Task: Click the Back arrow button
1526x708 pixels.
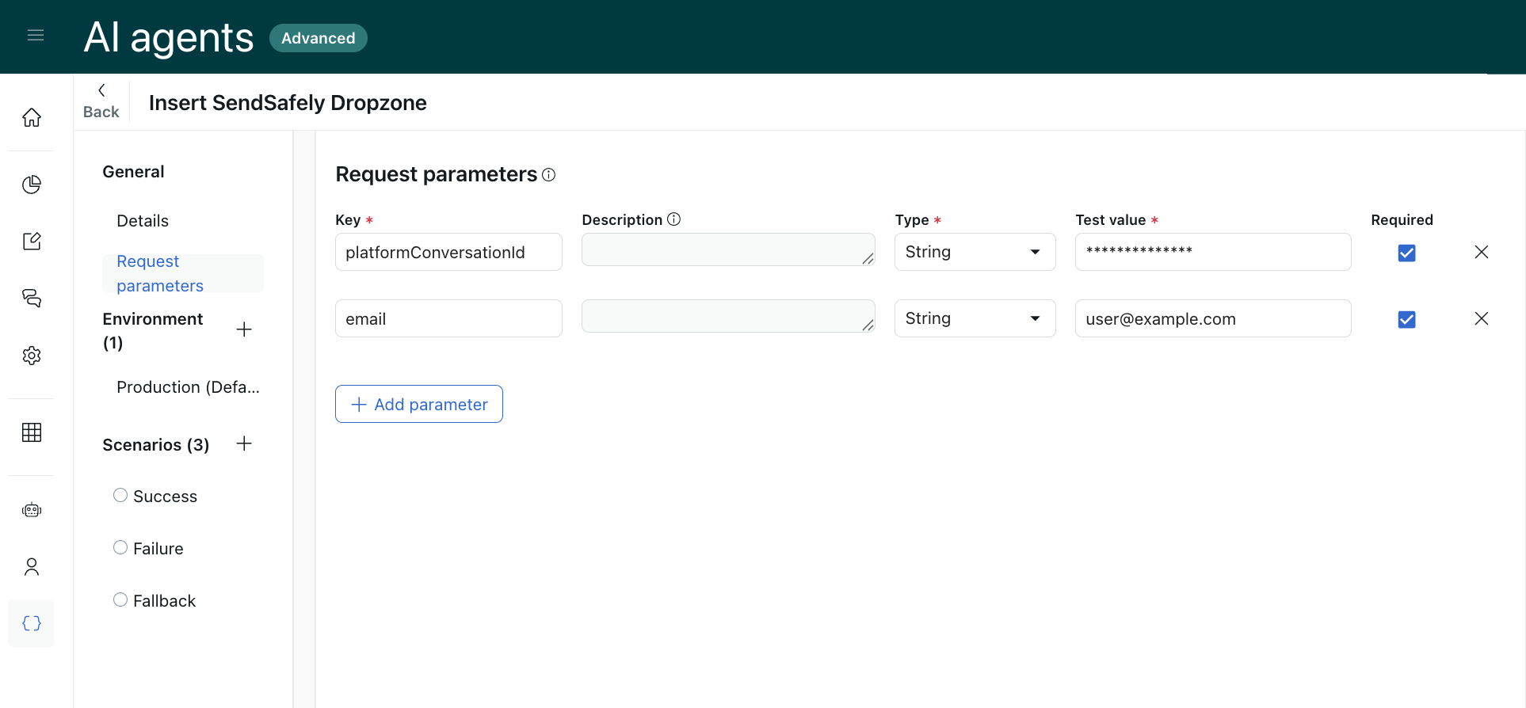Action: point(101,101)
